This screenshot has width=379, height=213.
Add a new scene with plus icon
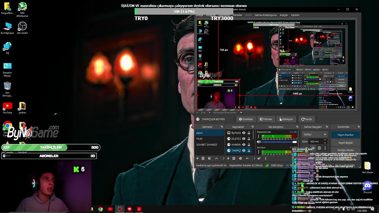[x=197, y=159]
